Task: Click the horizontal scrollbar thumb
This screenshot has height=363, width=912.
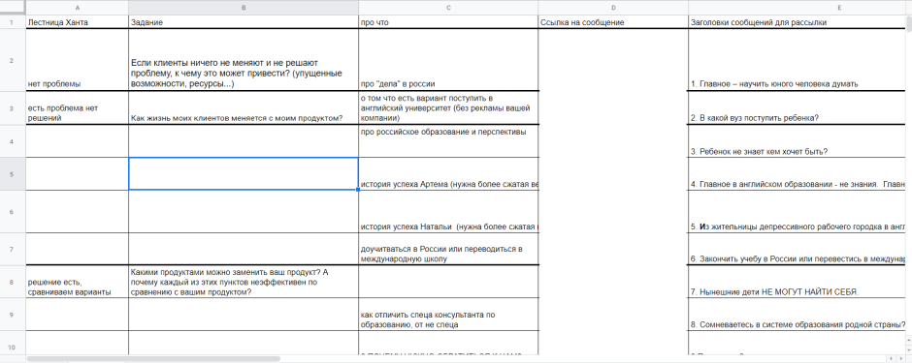Action: click(153, 359)
